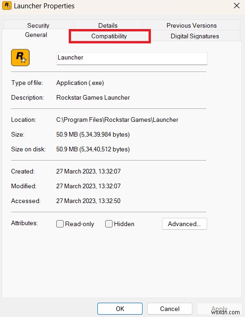Screen dimensions: 245x317
Task: Enable the Read-only attribute checkbox
Action: pyautogui.click(x=60, y=224)
